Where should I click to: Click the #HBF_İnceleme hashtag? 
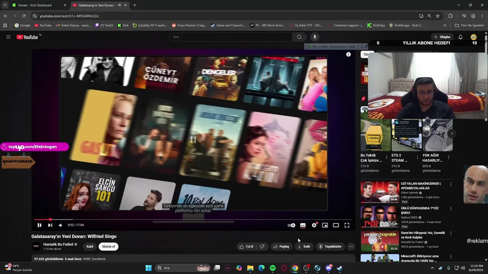tap(94, 259)
